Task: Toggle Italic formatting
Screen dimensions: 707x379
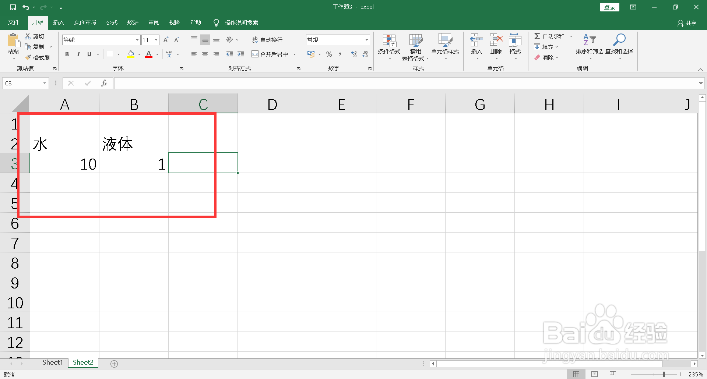Action: point(78,54)
